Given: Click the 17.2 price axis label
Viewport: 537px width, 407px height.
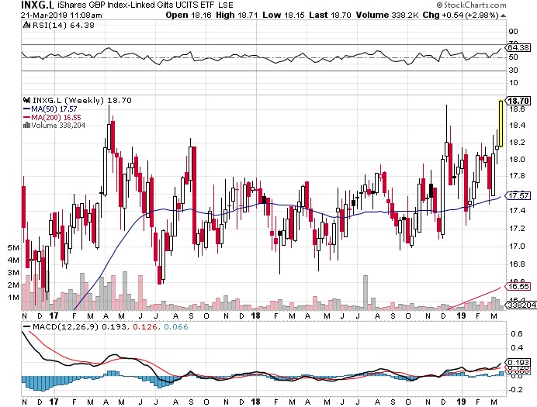Looking at the screenshot, I should 517,229.
